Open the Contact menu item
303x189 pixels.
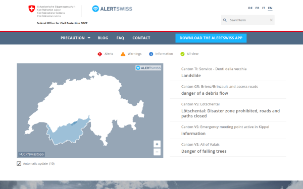click(141, 38)
